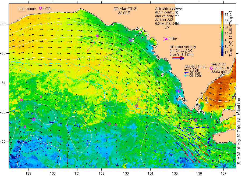Click the sealCTDs magenta diamond legend symbol
Screen dimensions: 242x177
click(211, 68)
